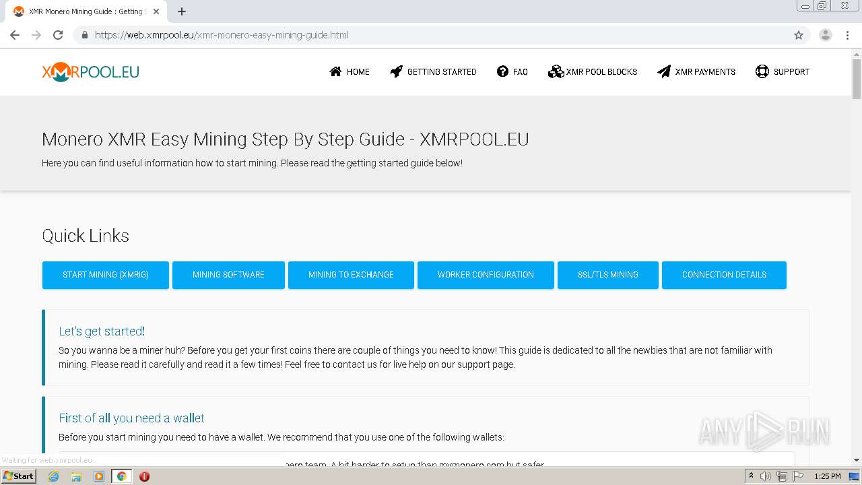Viewport: 862px width, 485px height.
Task: Go back in browser history
Action: point(15,35)
